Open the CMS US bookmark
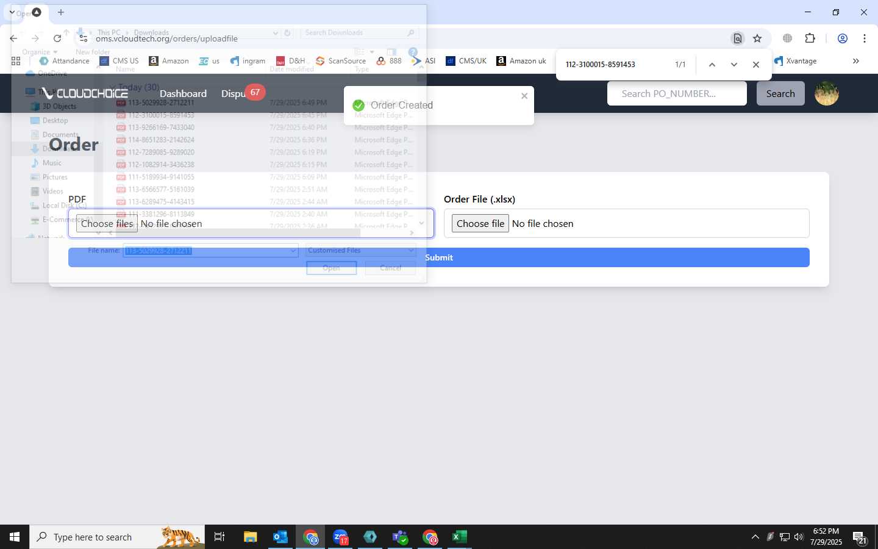 click(119, 61)
